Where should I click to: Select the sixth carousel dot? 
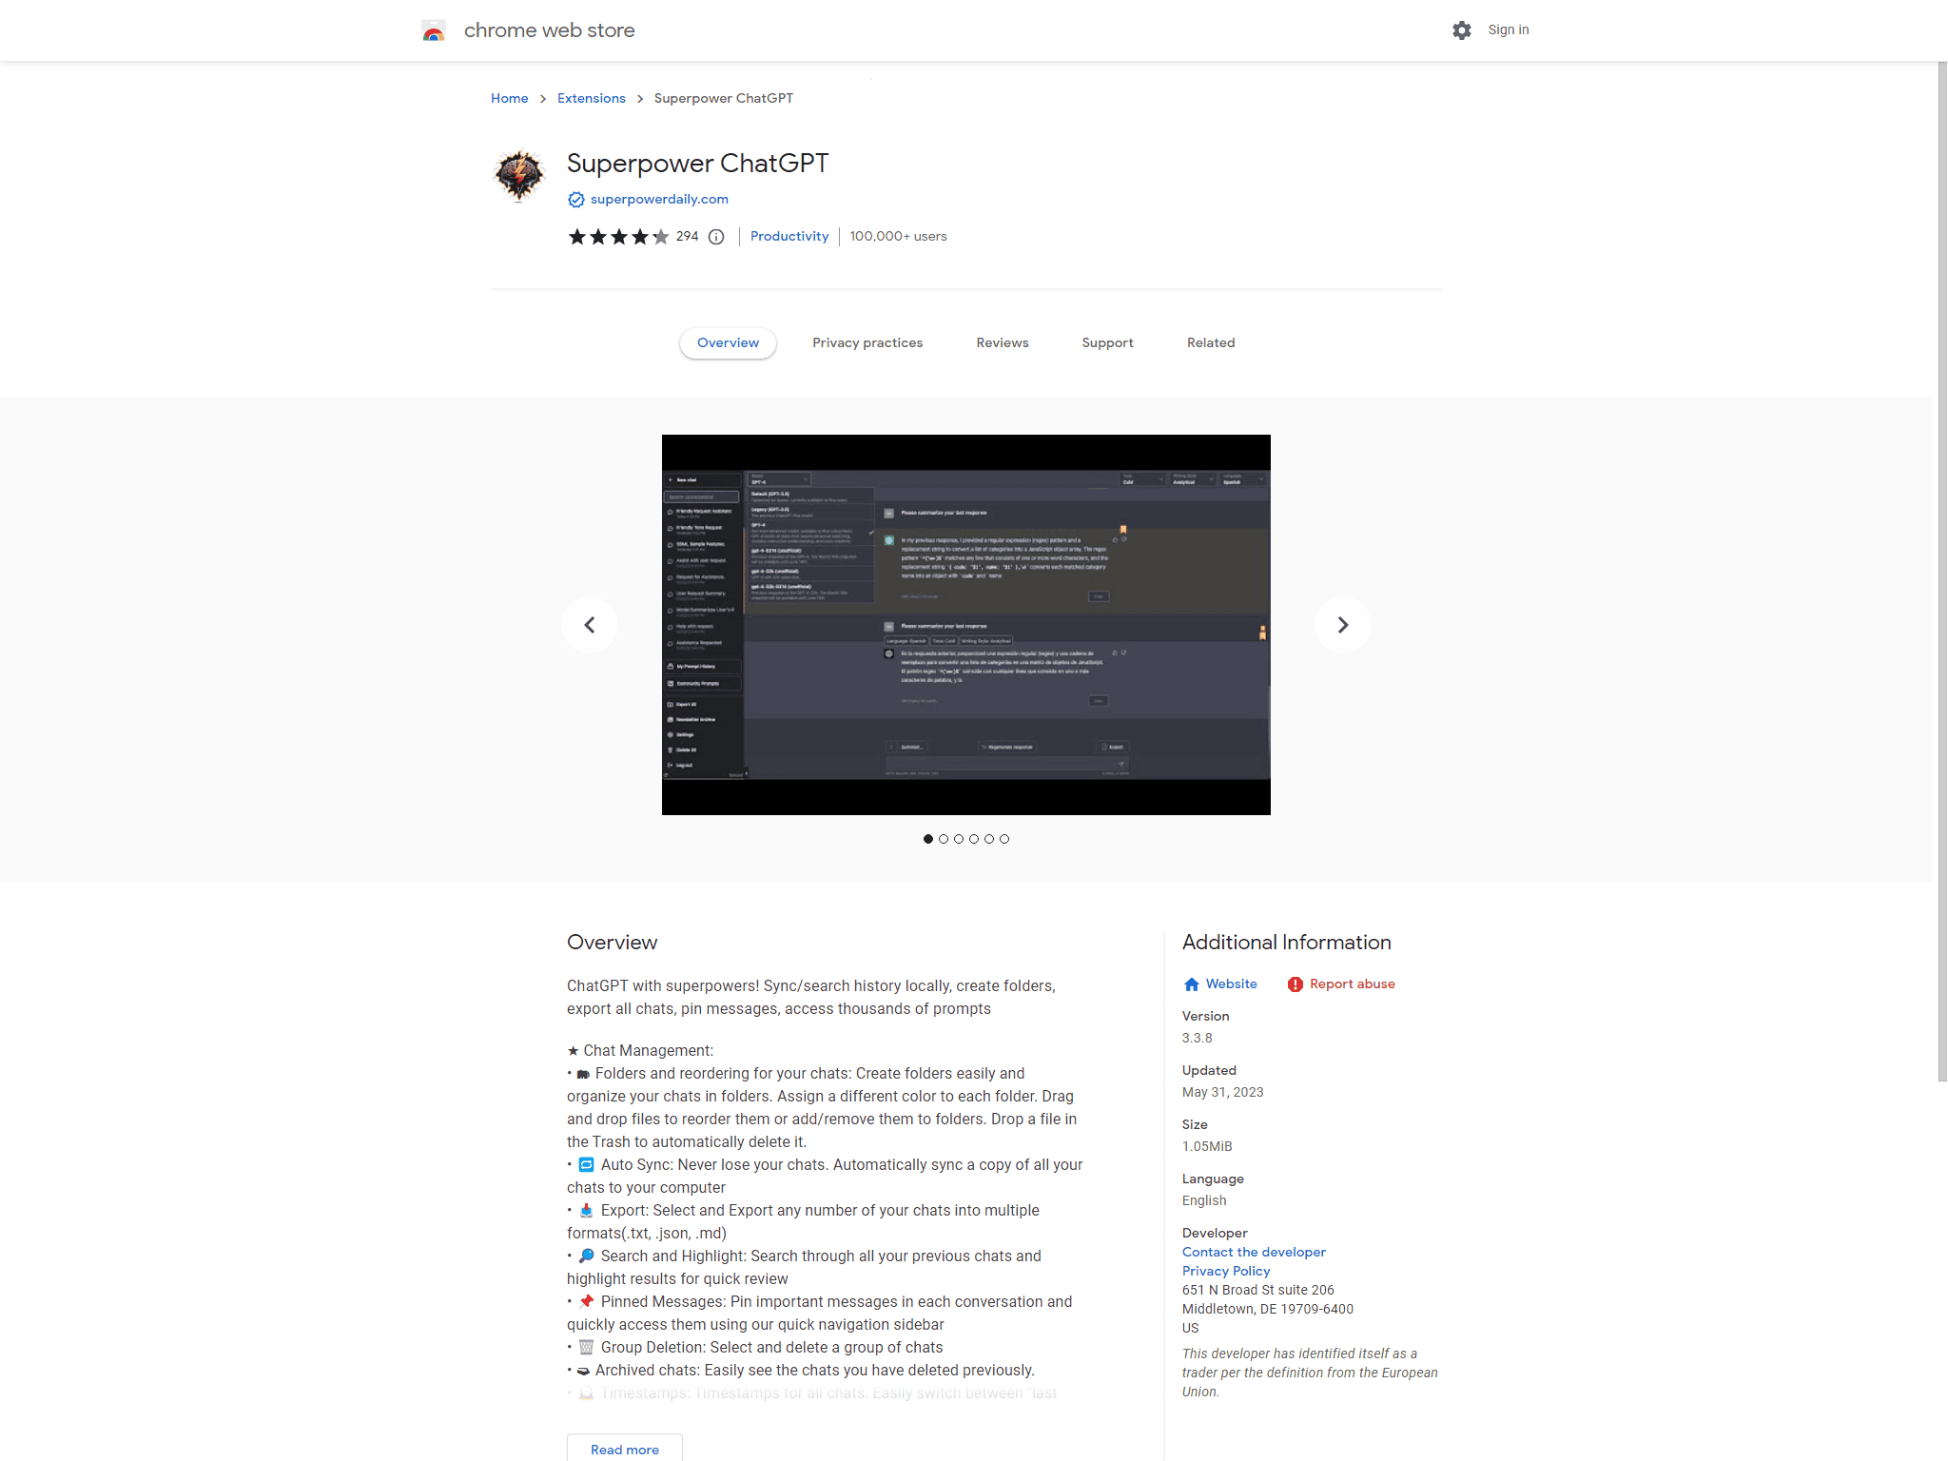coord(1004,839)
